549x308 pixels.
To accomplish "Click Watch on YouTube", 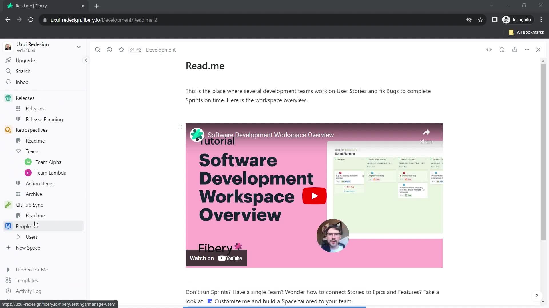I will [216, 258].
